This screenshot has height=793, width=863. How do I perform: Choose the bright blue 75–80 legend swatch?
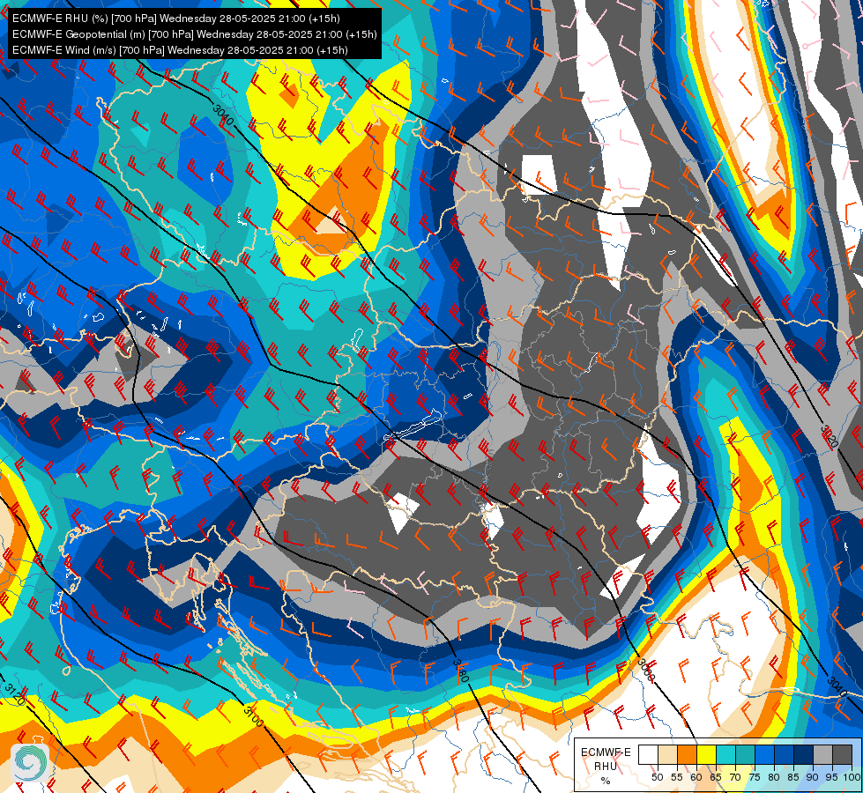[x=764, y=755]
